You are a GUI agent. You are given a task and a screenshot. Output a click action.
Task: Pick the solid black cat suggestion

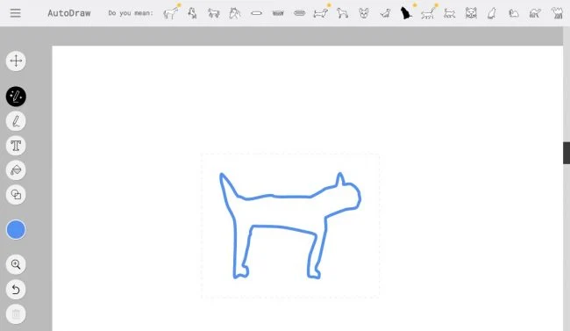(406, 13)
